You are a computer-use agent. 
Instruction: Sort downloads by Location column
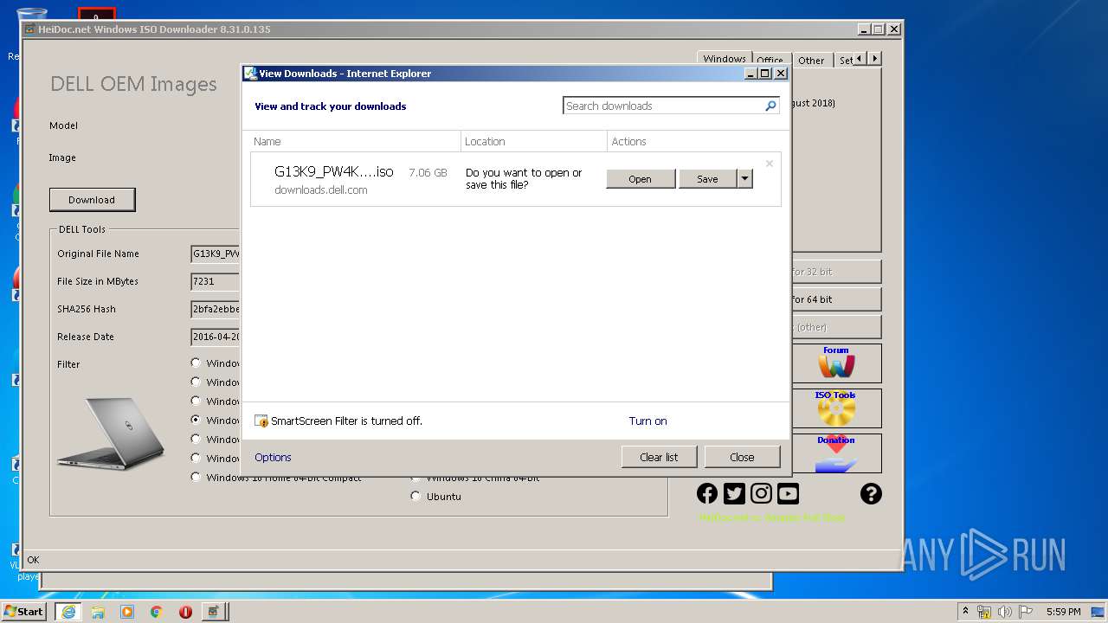534,141
